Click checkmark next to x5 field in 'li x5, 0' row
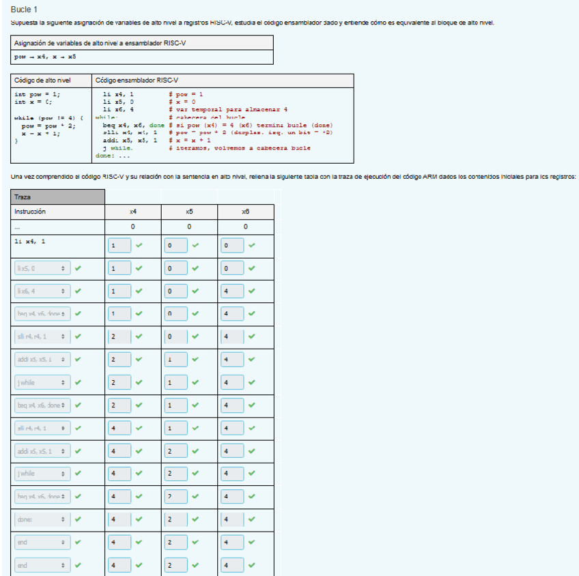The height and width of the screenshot is (576, 579). (195, 269)
